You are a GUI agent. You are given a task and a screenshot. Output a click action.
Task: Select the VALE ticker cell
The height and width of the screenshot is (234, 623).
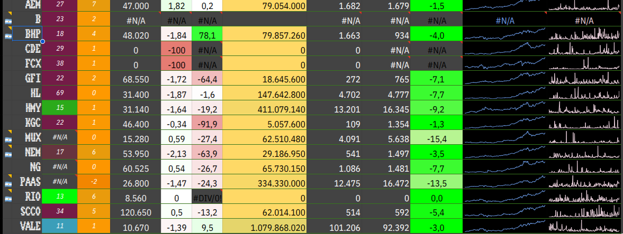(x=26, y=226)
